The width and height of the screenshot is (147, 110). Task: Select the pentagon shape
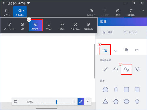click(x=116, y=102)
